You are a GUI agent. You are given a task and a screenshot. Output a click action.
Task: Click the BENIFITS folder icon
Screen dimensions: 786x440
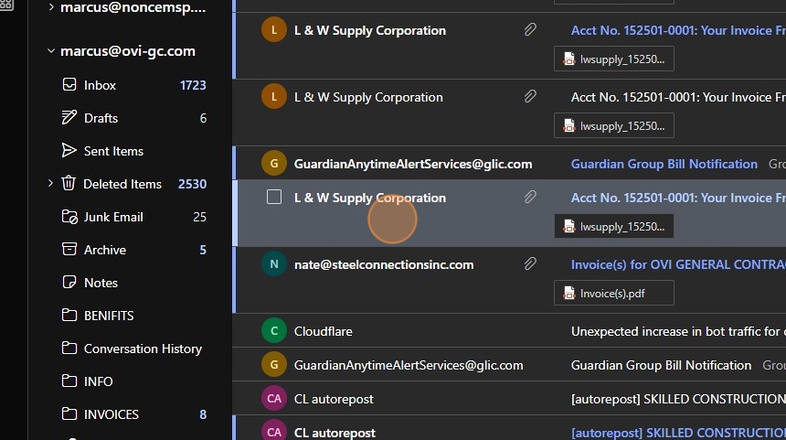coord(69,315)
